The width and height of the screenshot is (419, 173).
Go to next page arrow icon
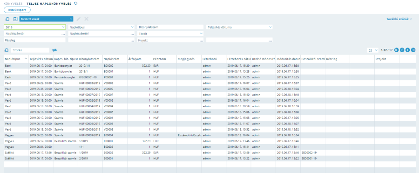point(407,50)
